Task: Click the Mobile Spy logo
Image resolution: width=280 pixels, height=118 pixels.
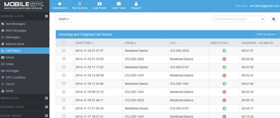Action: (24, 5)
